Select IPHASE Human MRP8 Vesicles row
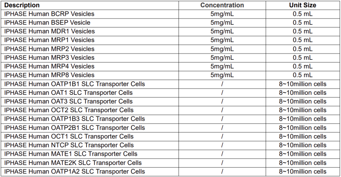This screenshot has height=177, width=341. point(170,75)
